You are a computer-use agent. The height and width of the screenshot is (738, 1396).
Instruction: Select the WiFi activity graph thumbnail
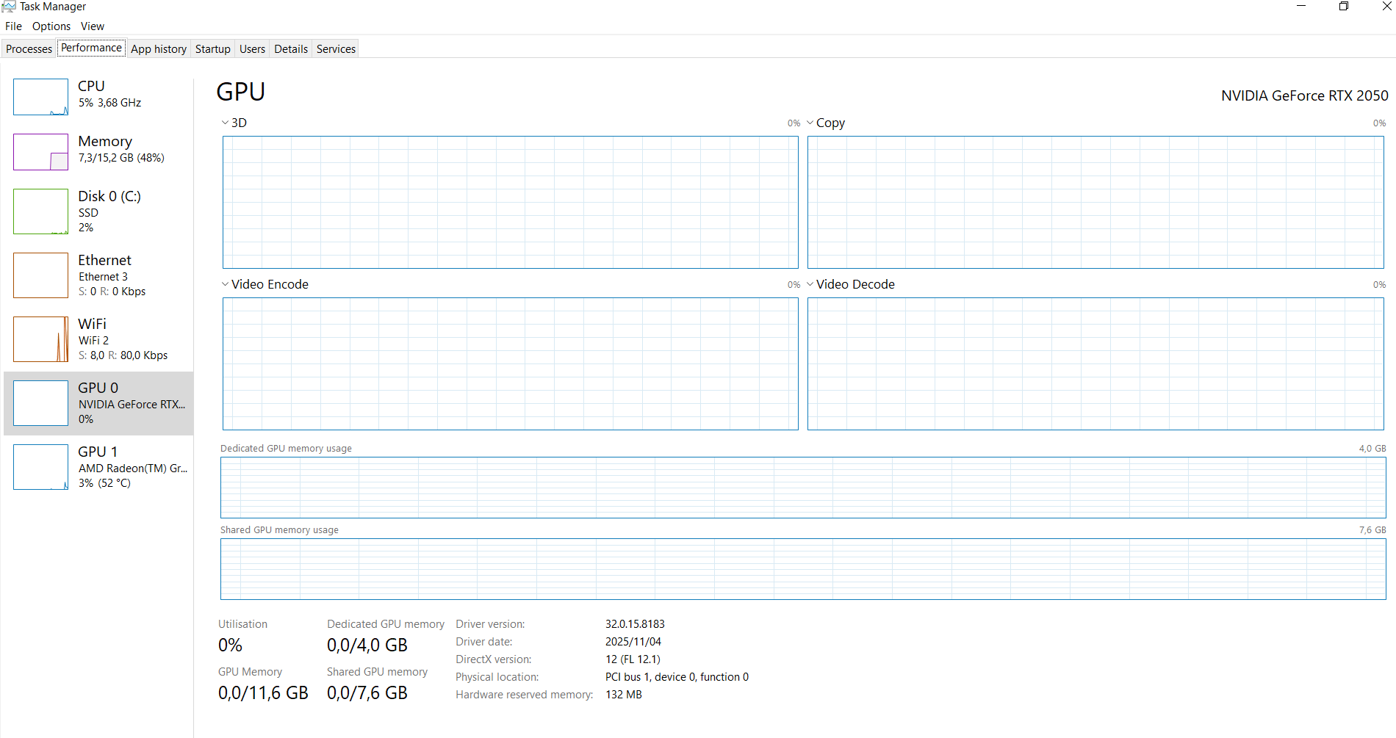coord(40,339)
